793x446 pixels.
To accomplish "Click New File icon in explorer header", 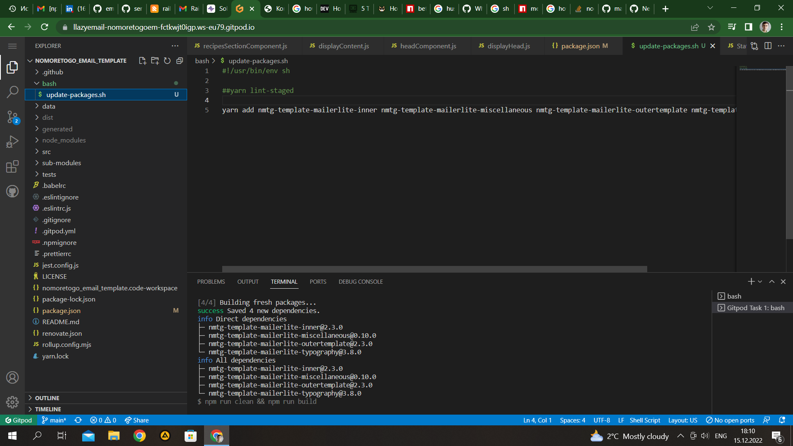I will click(142, 61).
